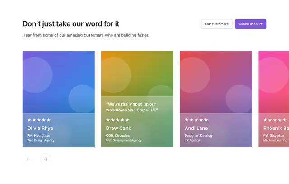289x184 pixels.
Task: Select the Andi Lane testimonial card
Action: pyautogui.click(x=216, y=99)
